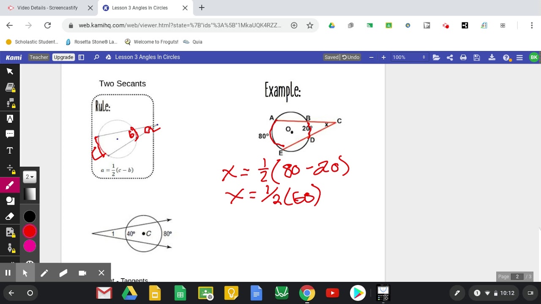Click the page number input field
The image size is (541, 304).
pyautogui.click(x=517, y=277)
